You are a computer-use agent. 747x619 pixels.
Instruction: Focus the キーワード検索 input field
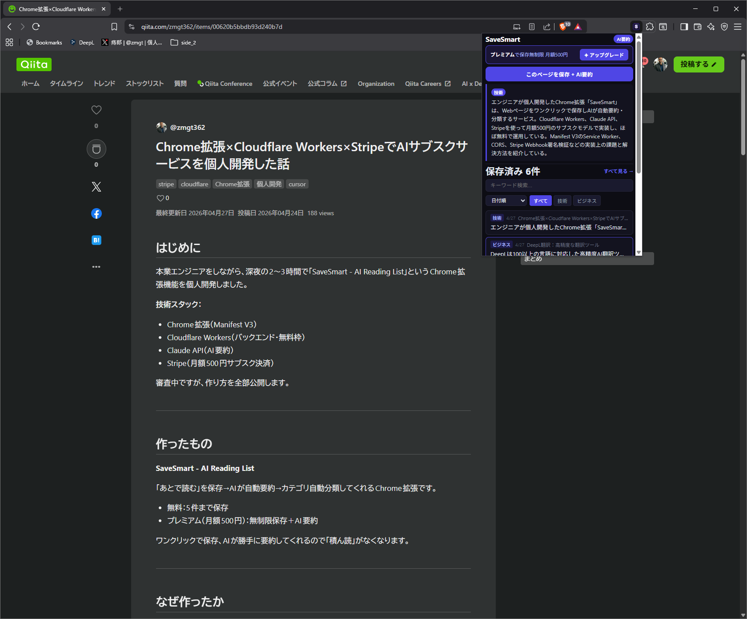(x=559, y=185)
